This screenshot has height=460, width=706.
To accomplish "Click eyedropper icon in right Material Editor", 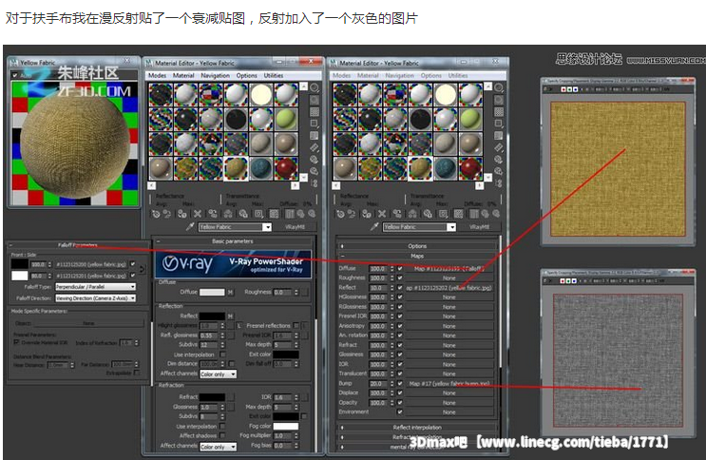I will point(374,226).
